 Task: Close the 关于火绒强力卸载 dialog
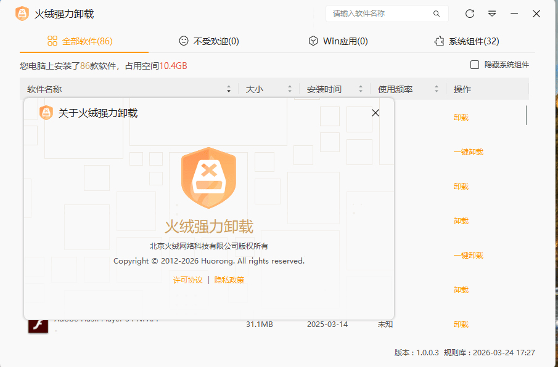tap(375, 113)
